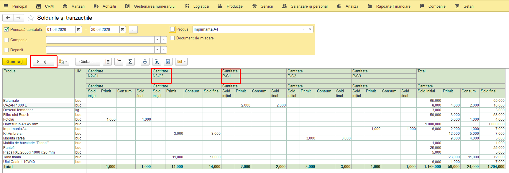Open calendar for the start date

click(78, 29)
